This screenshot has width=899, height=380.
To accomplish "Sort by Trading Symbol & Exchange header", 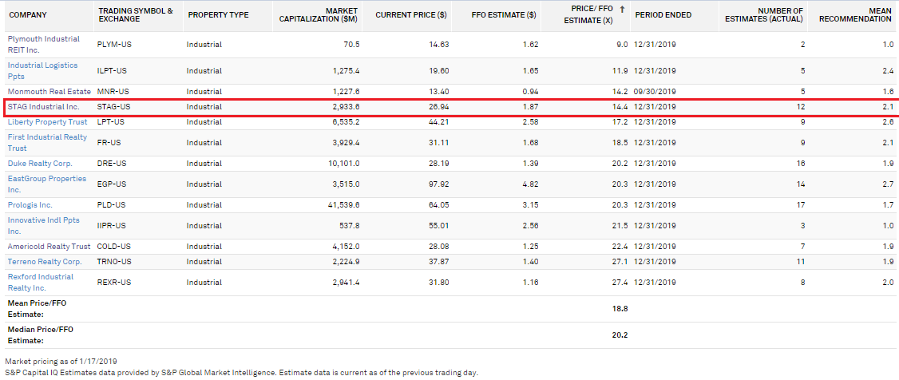I will (136, 15).
